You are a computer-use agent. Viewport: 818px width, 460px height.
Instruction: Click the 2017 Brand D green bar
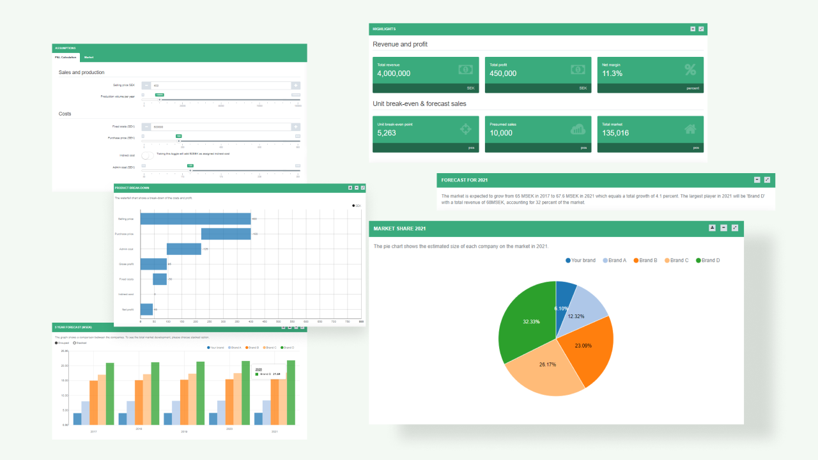(110, 394)
